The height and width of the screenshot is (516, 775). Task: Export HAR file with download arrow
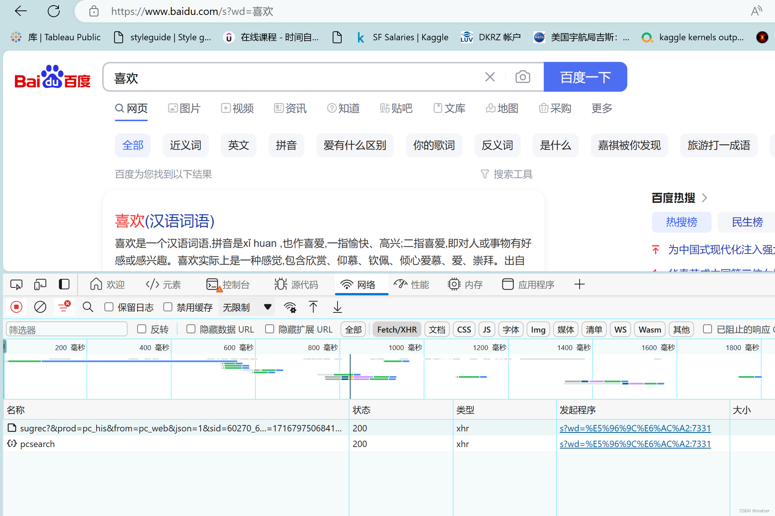[x=337, y=307]
